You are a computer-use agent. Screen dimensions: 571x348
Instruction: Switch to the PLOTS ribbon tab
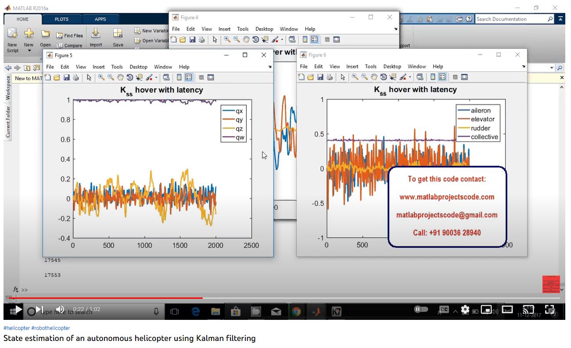click(61, 19)
